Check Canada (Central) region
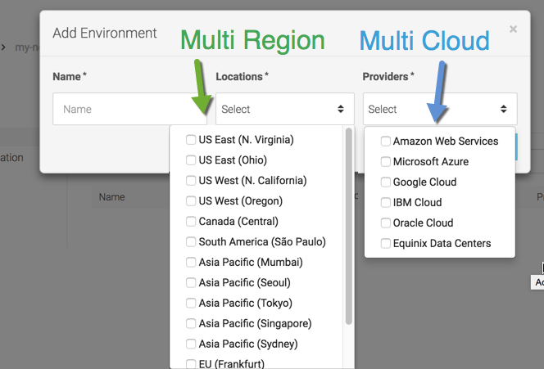 191,222
